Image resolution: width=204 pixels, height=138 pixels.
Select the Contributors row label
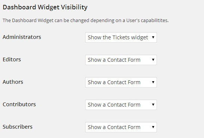(19, 104)
